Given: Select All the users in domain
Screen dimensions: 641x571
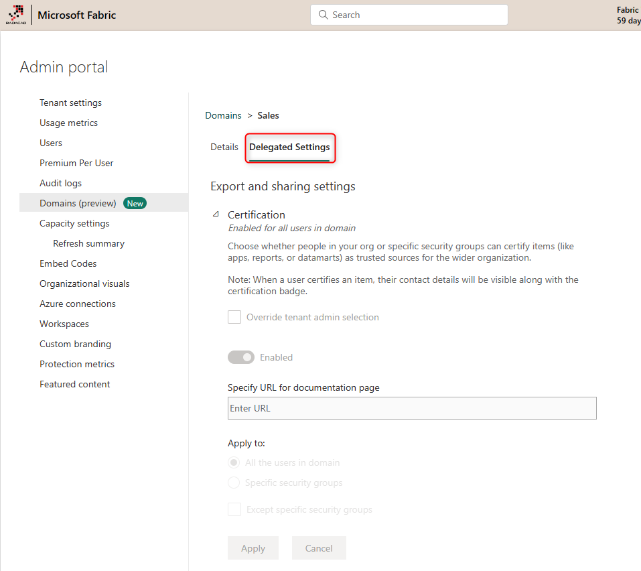Looking at the screenshot, I should point(234,462).
